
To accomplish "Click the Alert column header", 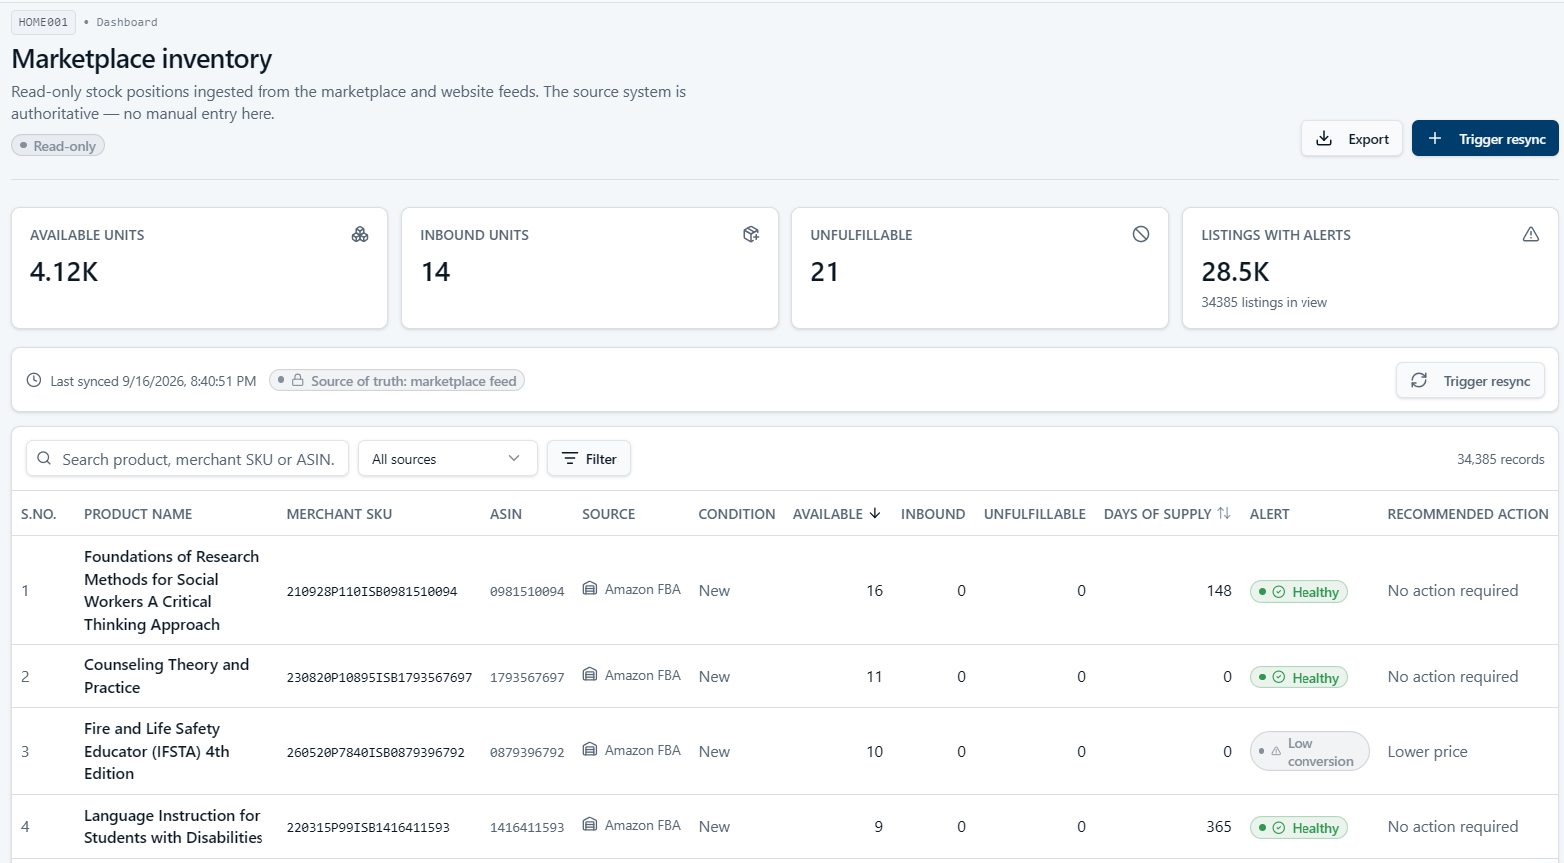I will tap(1270, 514).
